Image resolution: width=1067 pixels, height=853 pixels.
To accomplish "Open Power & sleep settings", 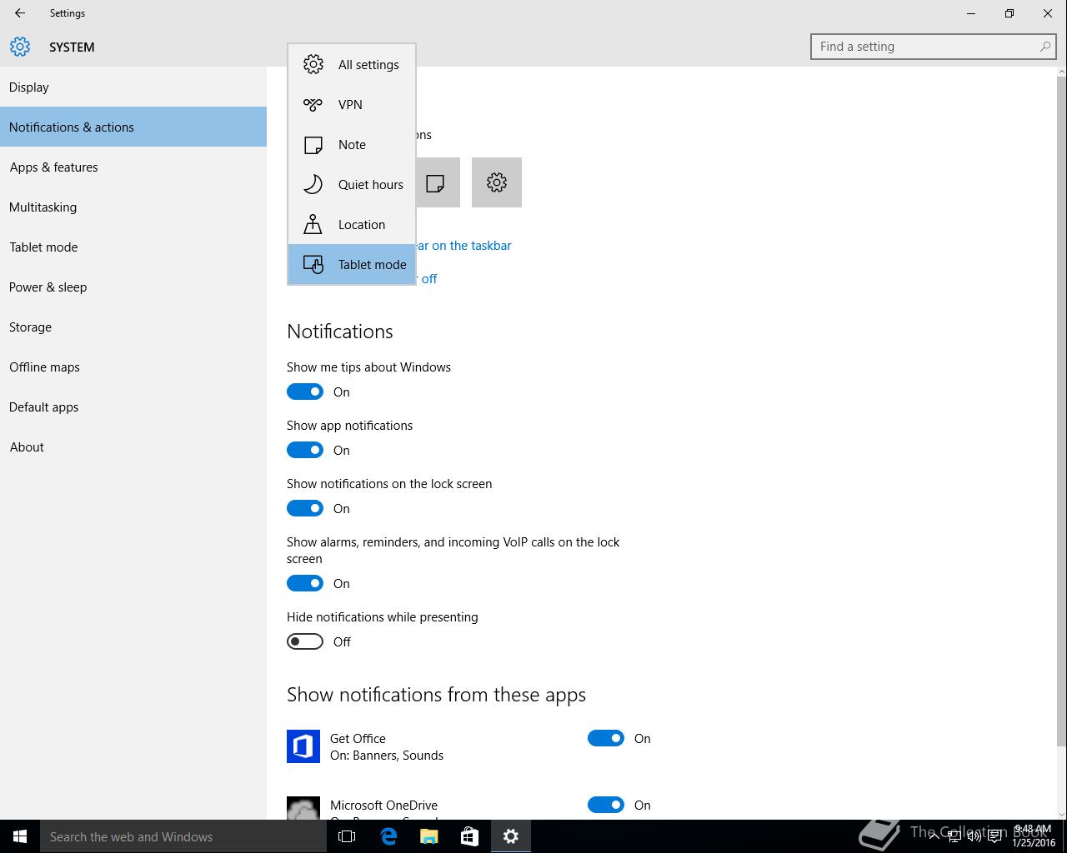I will click(x=133, y=287).
